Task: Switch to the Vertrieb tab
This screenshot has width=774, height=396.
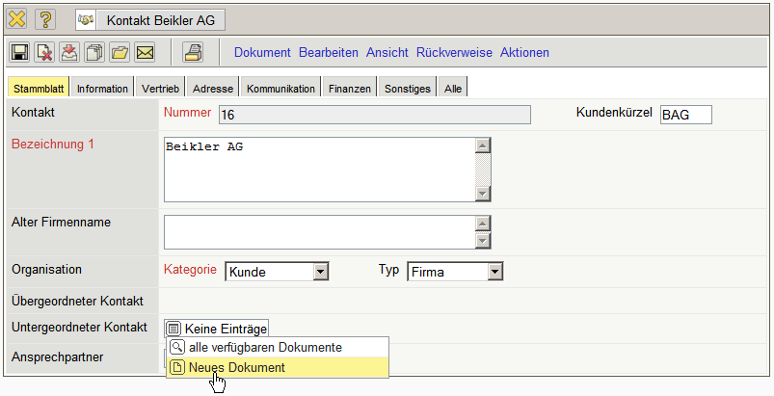Action: pyautogui.click(x=160, y=89)
